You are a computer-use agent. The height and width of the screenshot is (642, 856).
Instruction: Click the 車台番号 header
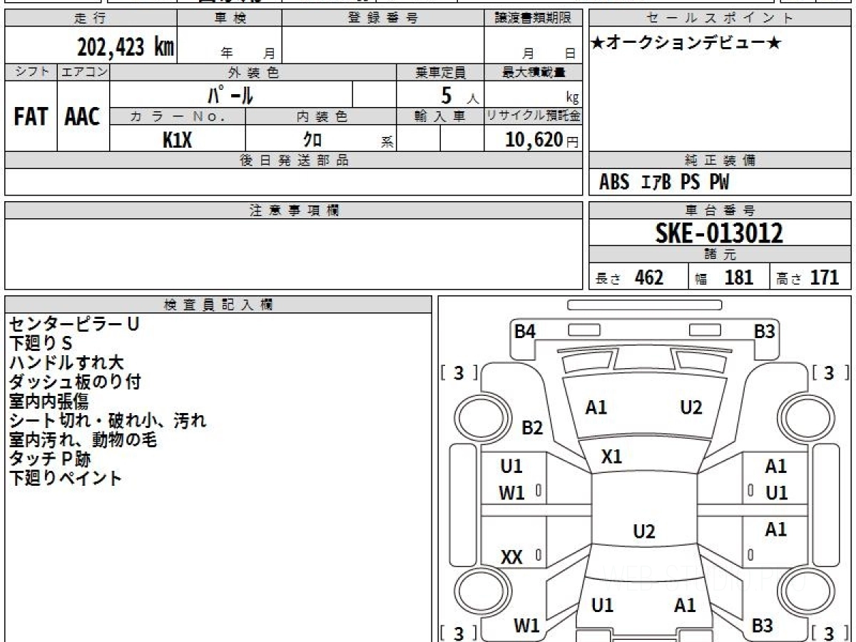pos(720,210)
